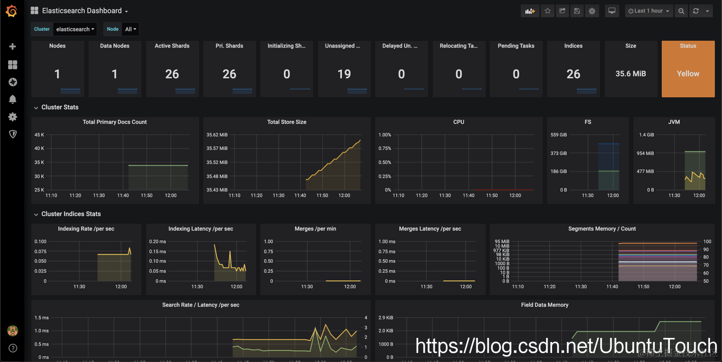Click the zoom out time range icon
Image resolution: width=722 pixels, height=362 pixels.
point(681,11)
